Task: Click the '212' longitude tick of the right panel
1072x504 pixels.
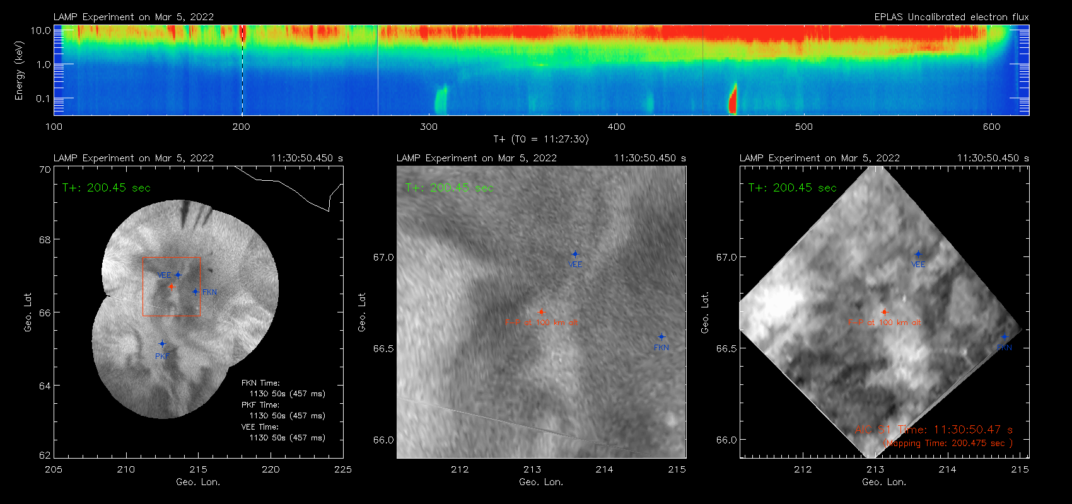Action: click(803, 469)
